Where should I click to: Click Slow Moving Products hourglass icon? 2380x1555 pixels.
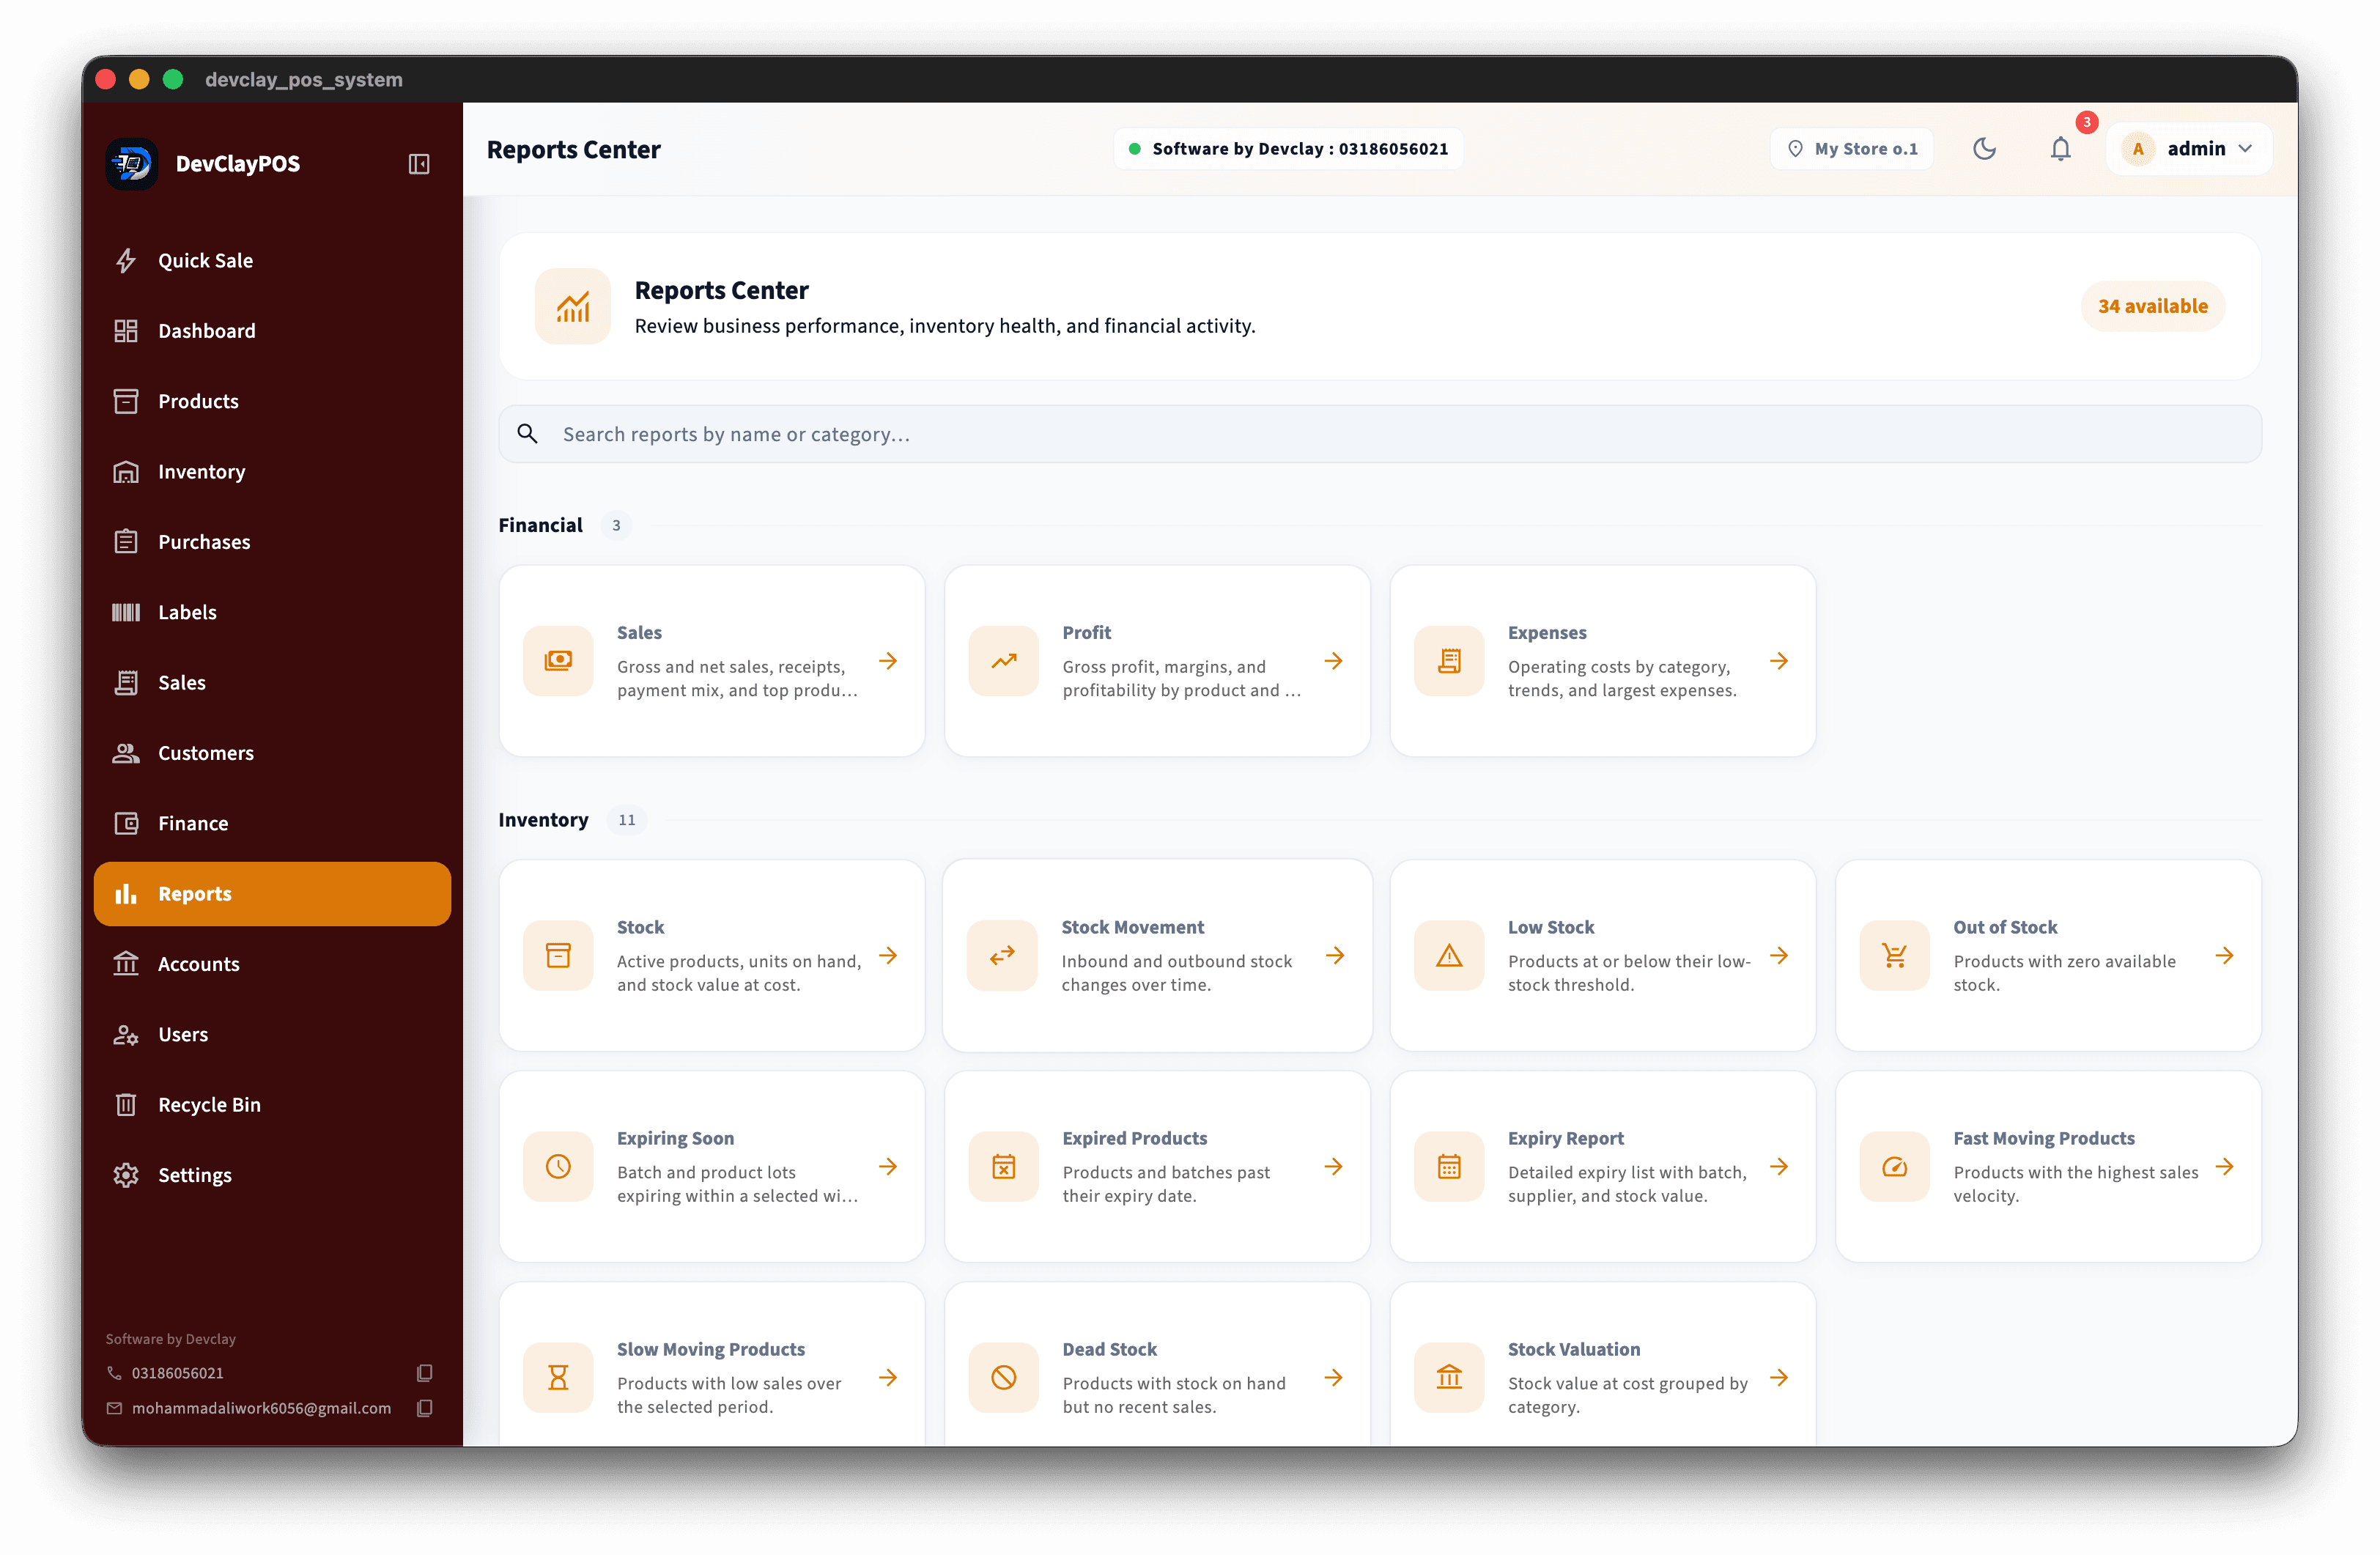[x=558, y=1377]
